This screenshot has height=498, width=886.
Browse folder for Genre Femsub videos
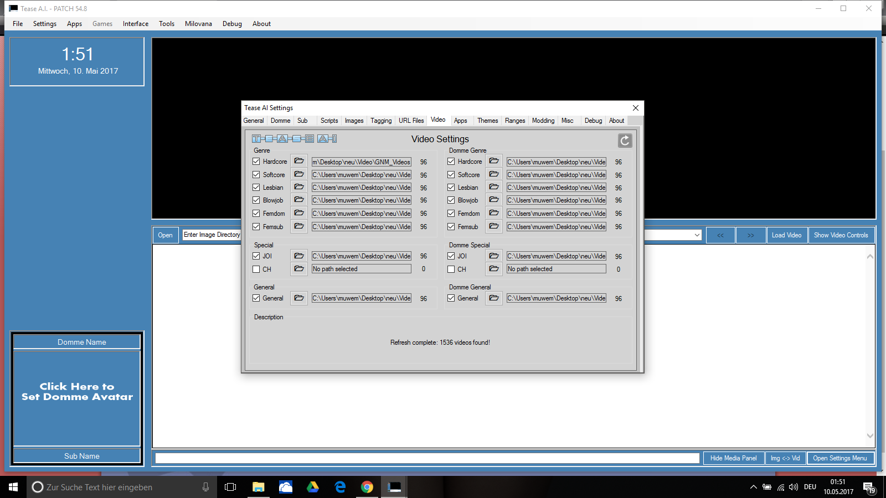click(299, 227)
